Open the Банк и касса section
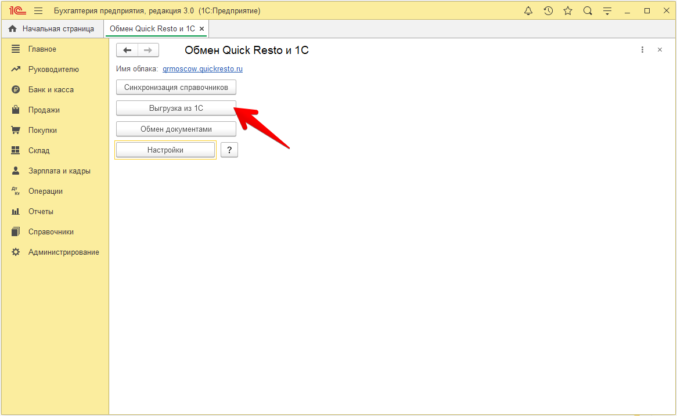 (x=55, y=90)
